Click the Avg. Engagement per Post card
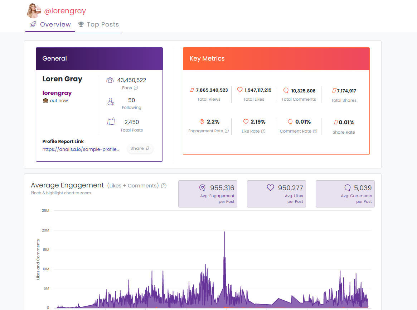 pyautogui.click(x=208, y=194)
